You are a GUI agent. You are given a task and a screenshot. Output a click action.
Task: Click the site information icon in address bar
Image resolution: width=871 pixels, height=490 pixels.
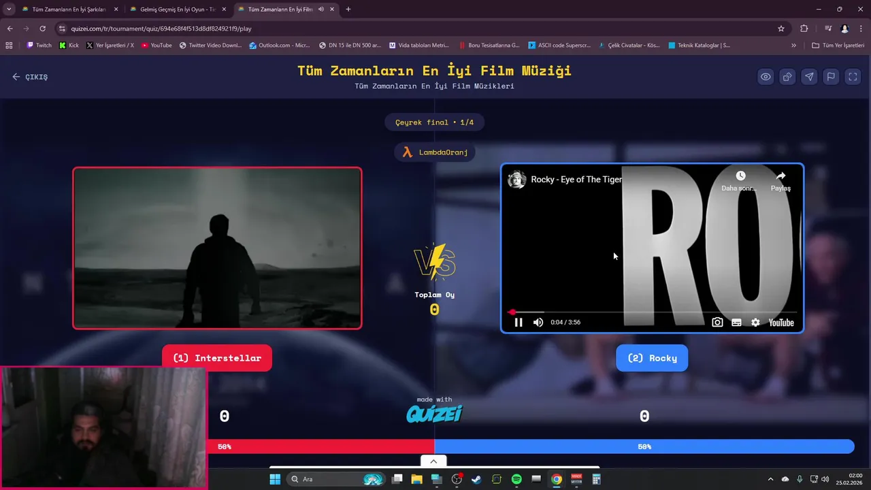tap(62, 29)
